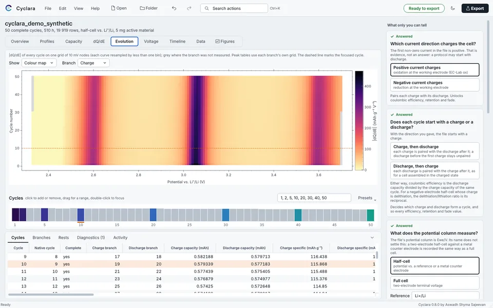Toggle dark mode moon icon
The width and height of the screenshot is (493, 308).
pos(453,8)
